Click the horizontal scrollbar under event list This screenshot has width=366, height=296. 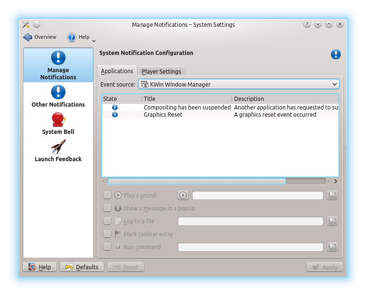click(x=196, y=181)
